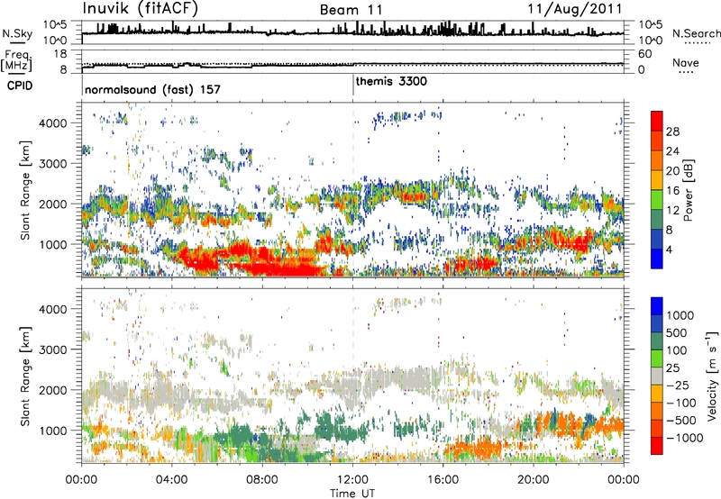Viewport: 721px width, 499px height.
Task: Click the '3000' tick on the velocity panel
Action: point(53,349)
